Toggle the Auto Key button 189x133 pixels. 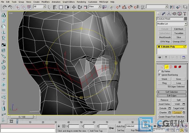(120, 126)
